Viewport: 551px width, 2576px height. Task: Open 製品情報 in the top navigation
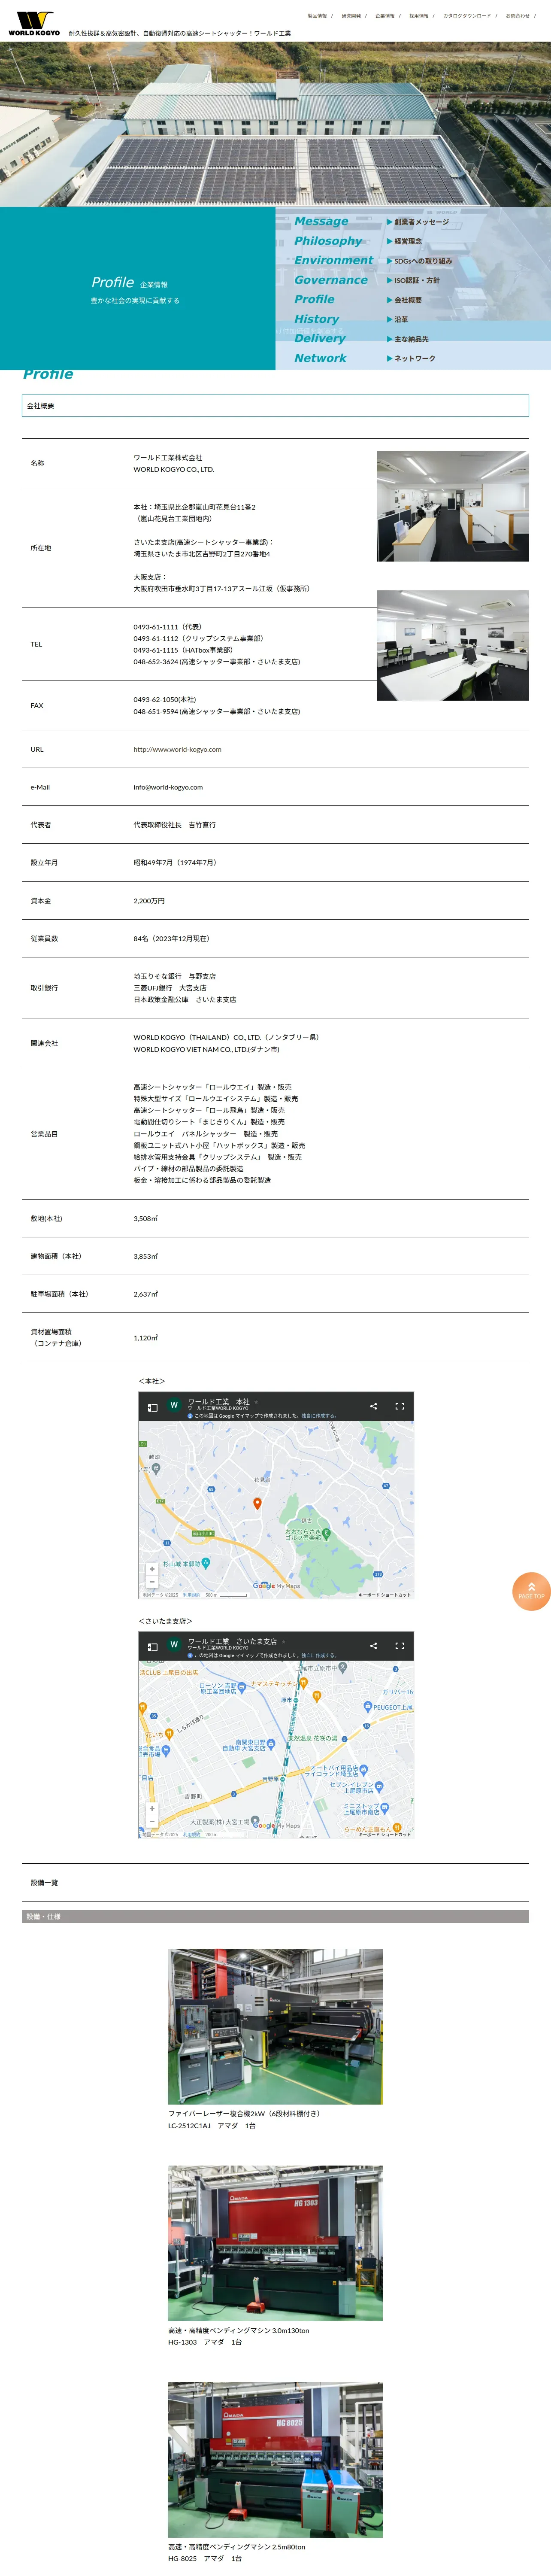(317, 16)
